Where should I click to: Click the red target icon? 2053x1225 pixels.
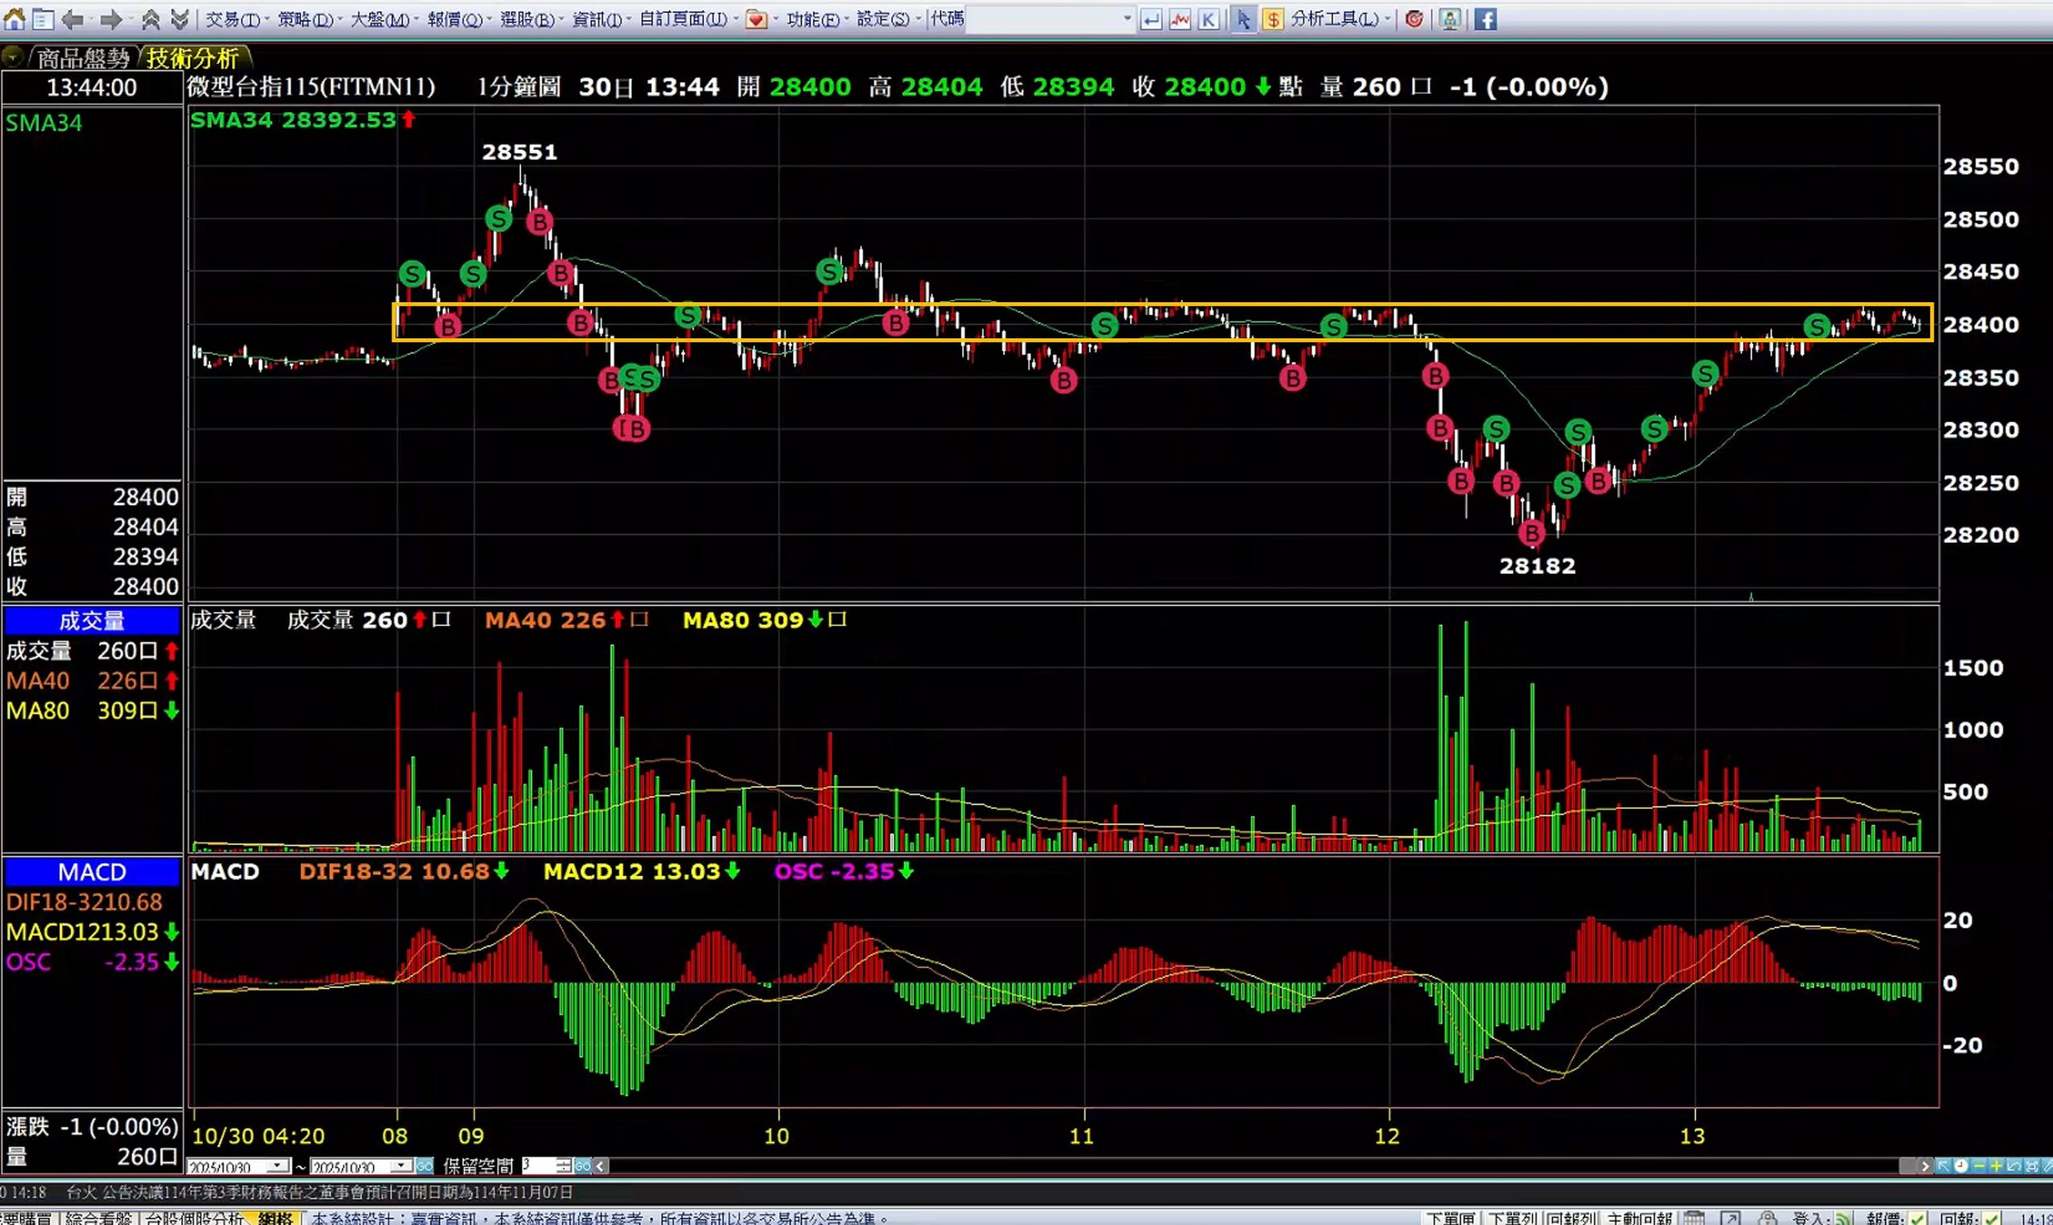(1414, 19)
